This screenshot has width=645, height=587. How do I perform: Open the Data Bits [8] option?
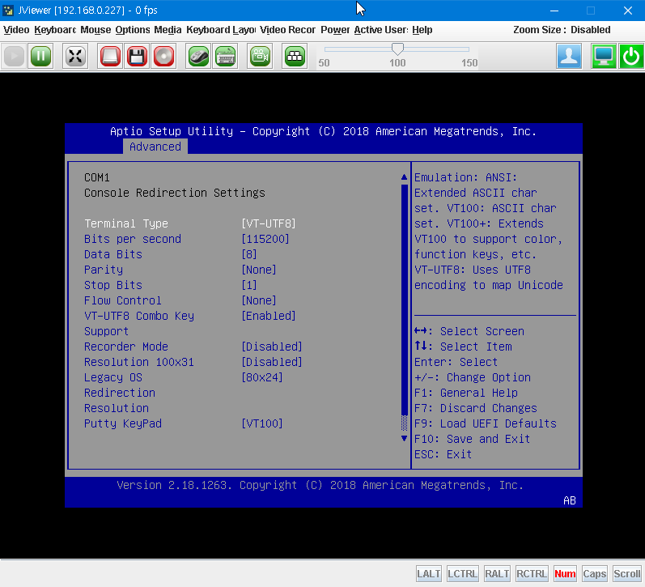249,254
